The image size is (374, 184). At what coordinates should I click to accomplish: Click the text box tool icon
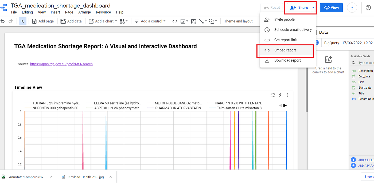[193, 21]
